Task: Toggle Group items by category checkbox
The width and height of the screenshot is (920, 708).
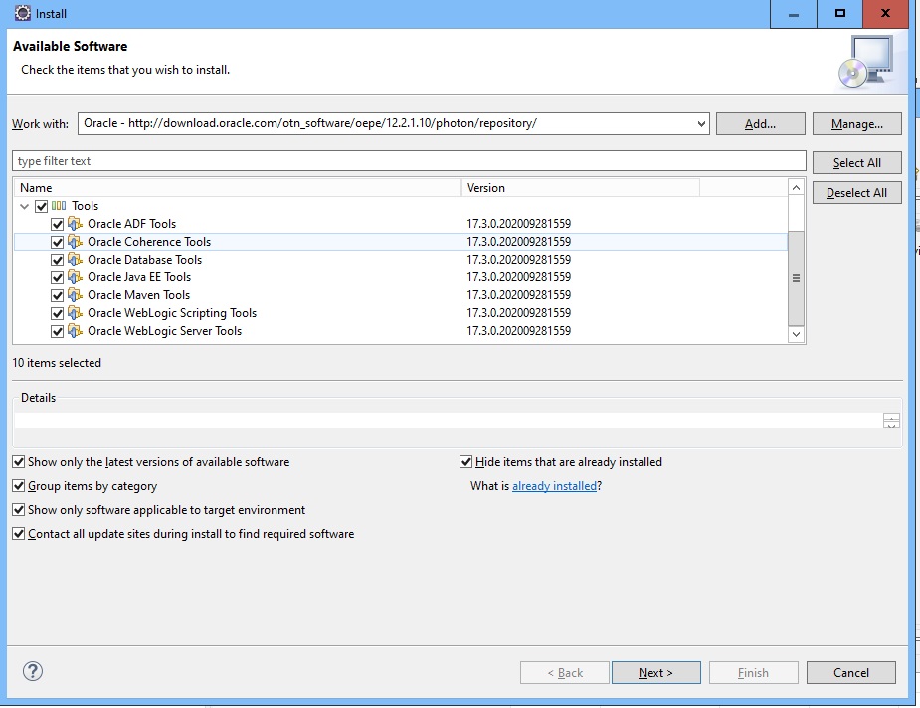Action: tap(19, 485)
